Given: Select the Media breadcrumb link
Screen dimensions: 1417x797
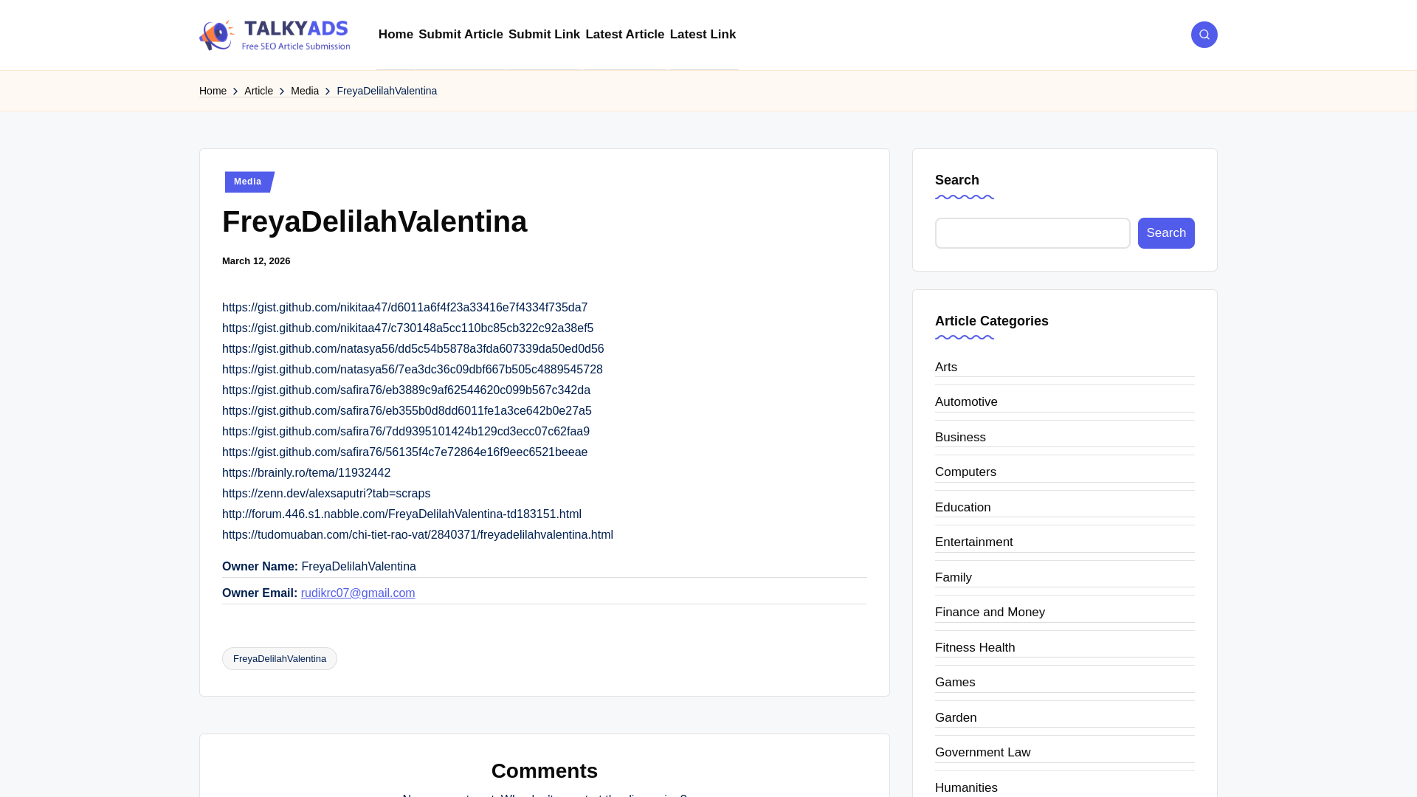Looking at the screenshot, I should 304,91.
